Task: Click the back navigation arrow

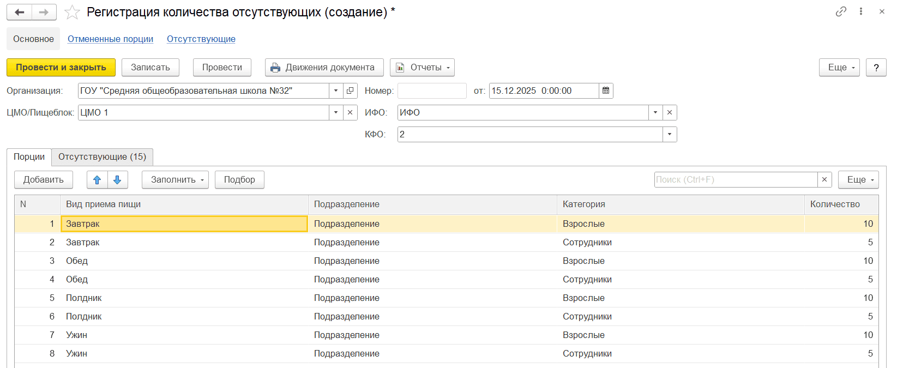Action: [20, 12]
